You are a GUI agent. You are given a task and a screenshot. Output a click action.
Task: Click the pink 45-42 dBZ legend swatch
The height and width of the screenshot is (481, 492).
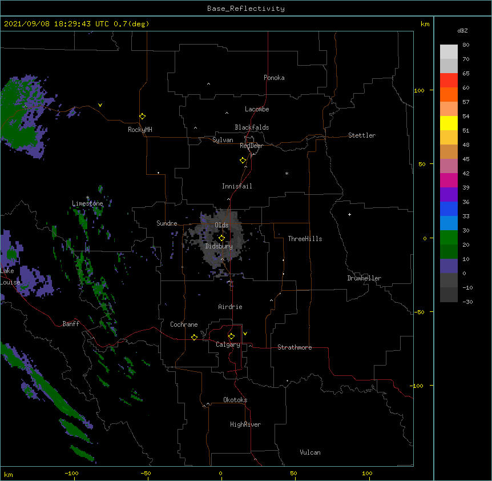[x=449, y=166]
